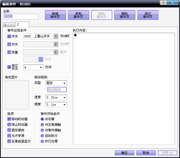The image size is (180, 158).
Task: Click the 应用(A) button
Action: 168,153
